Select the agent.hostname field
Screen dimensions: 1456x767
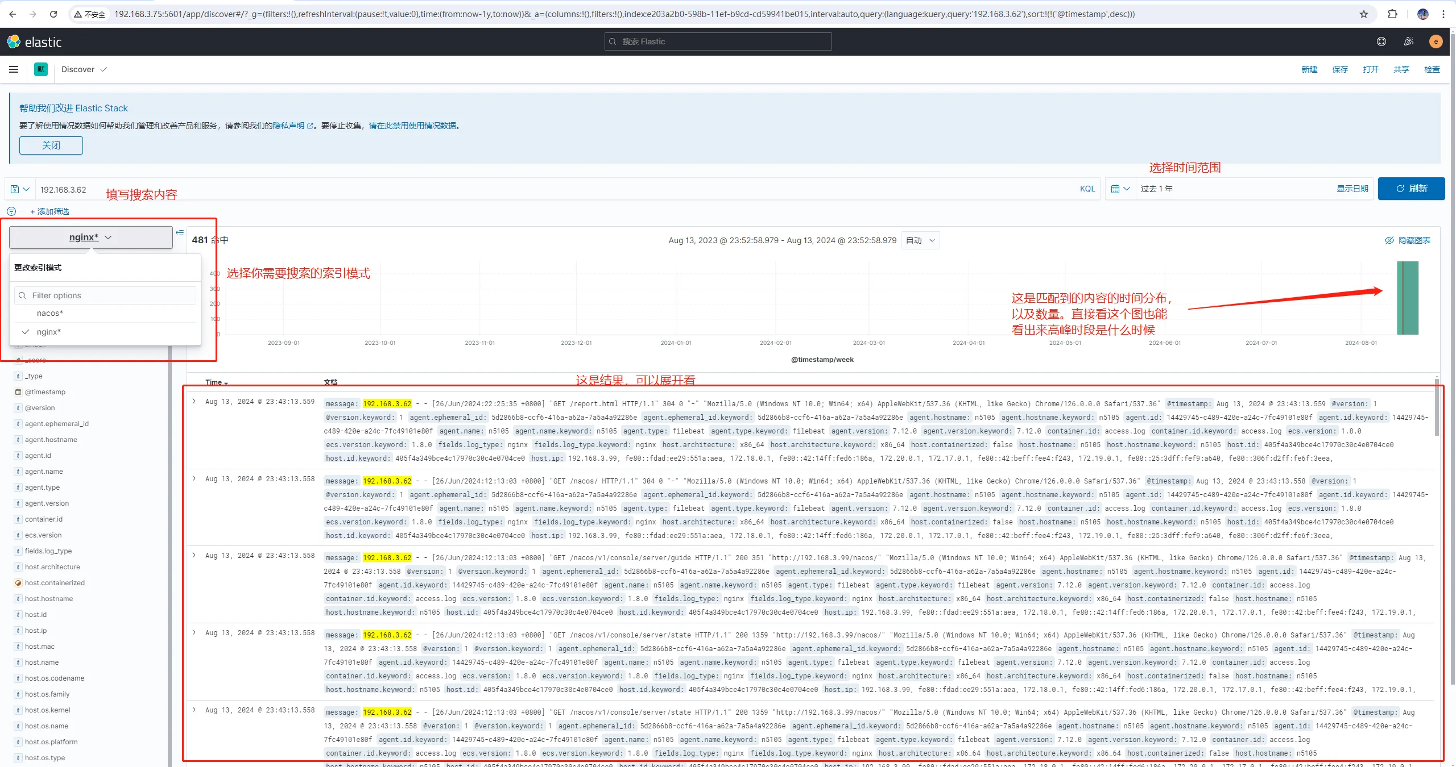click(51, 440)
